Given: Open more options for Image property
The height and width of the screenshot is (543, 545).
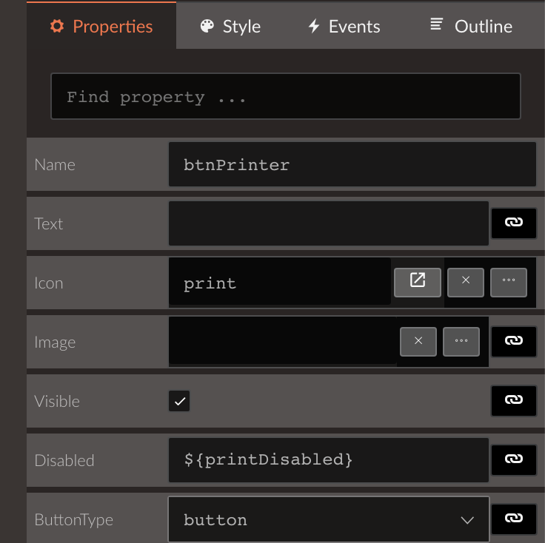Looking at the screenshot, I should click(x=461, y=341).
